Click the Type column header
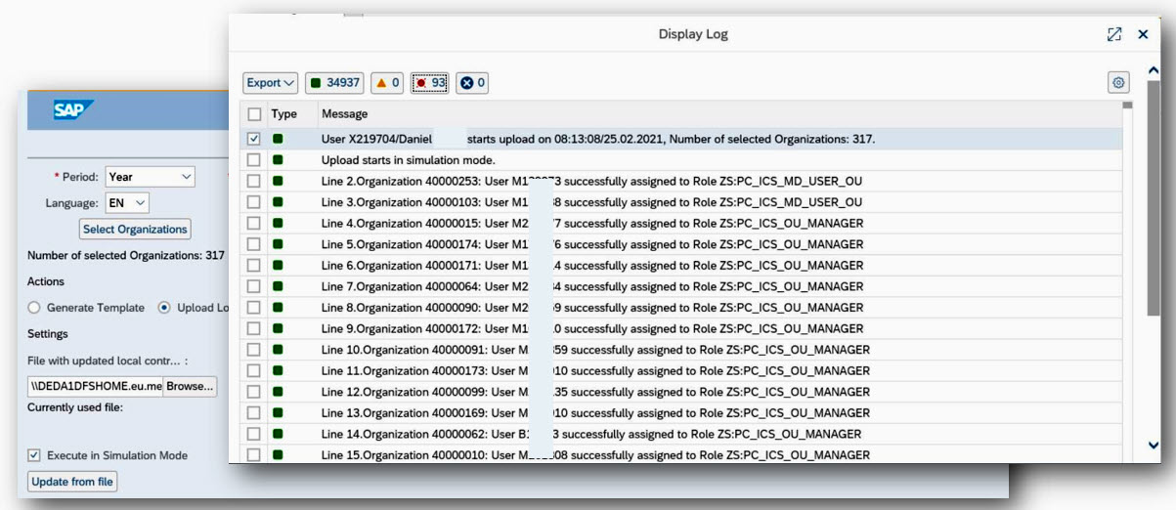The height and width of the screenshot is (510, 1176). click(283, 114)
